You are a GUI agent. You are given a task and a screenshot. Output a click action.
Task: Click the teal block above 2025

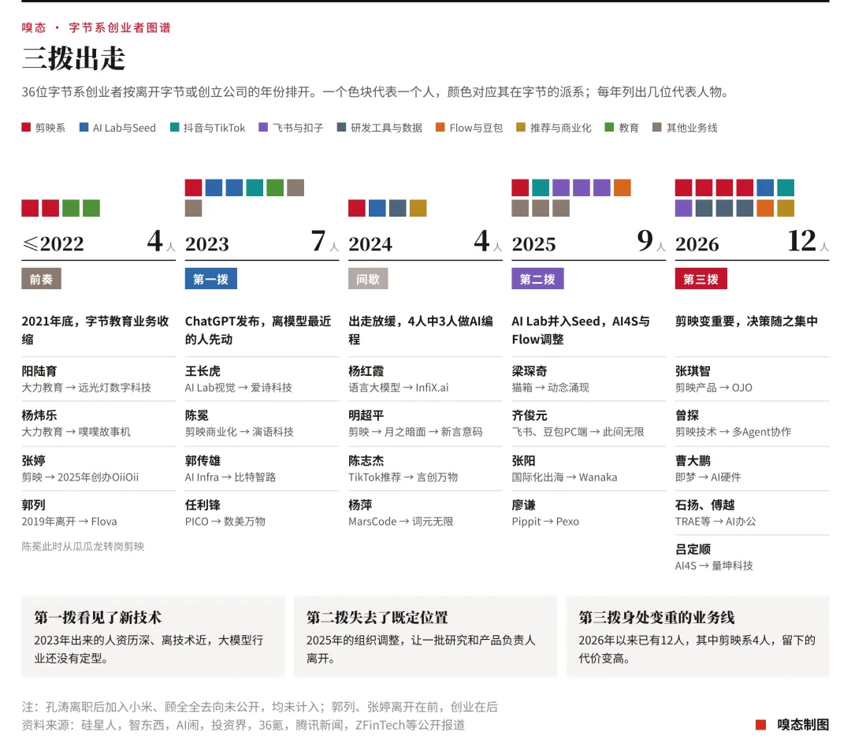point(541,188)
